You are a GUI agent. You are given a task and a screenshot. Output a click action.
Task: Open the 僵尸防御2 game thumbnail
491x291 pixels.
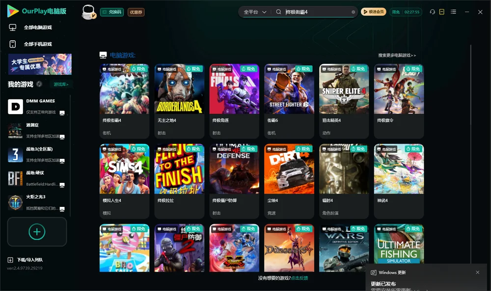pyautogui.click(x=179, y=248)
